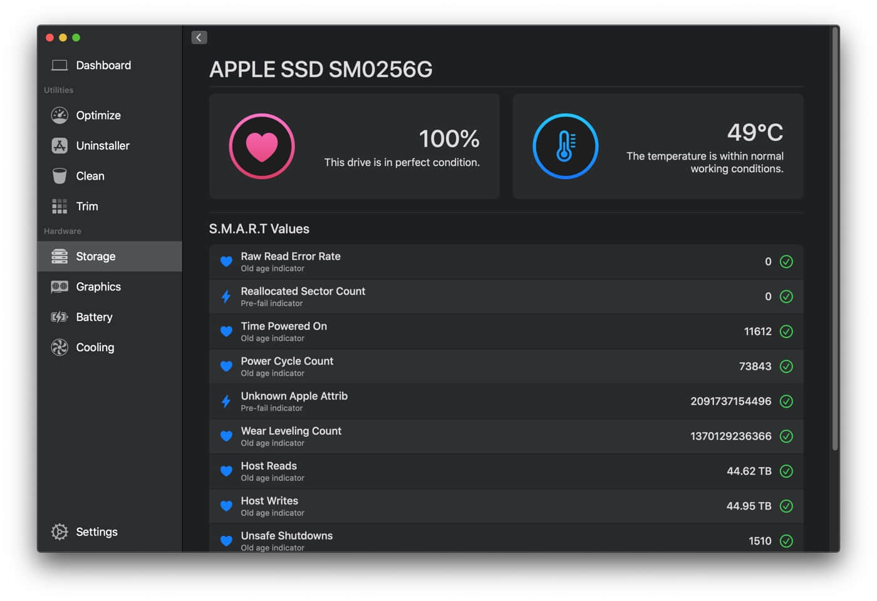
Task: Open the Clean utility
Action: coord(110,176)
